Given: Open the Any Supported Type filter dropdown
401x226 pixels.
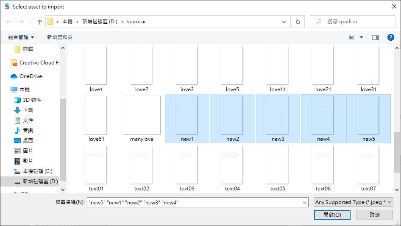Looking at the screenshot, I should click(354, 203).
